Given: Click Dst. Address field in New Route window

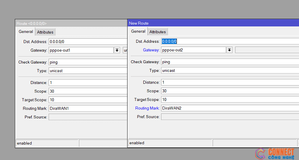Looking at the screenshot, I should coord(230,41).
